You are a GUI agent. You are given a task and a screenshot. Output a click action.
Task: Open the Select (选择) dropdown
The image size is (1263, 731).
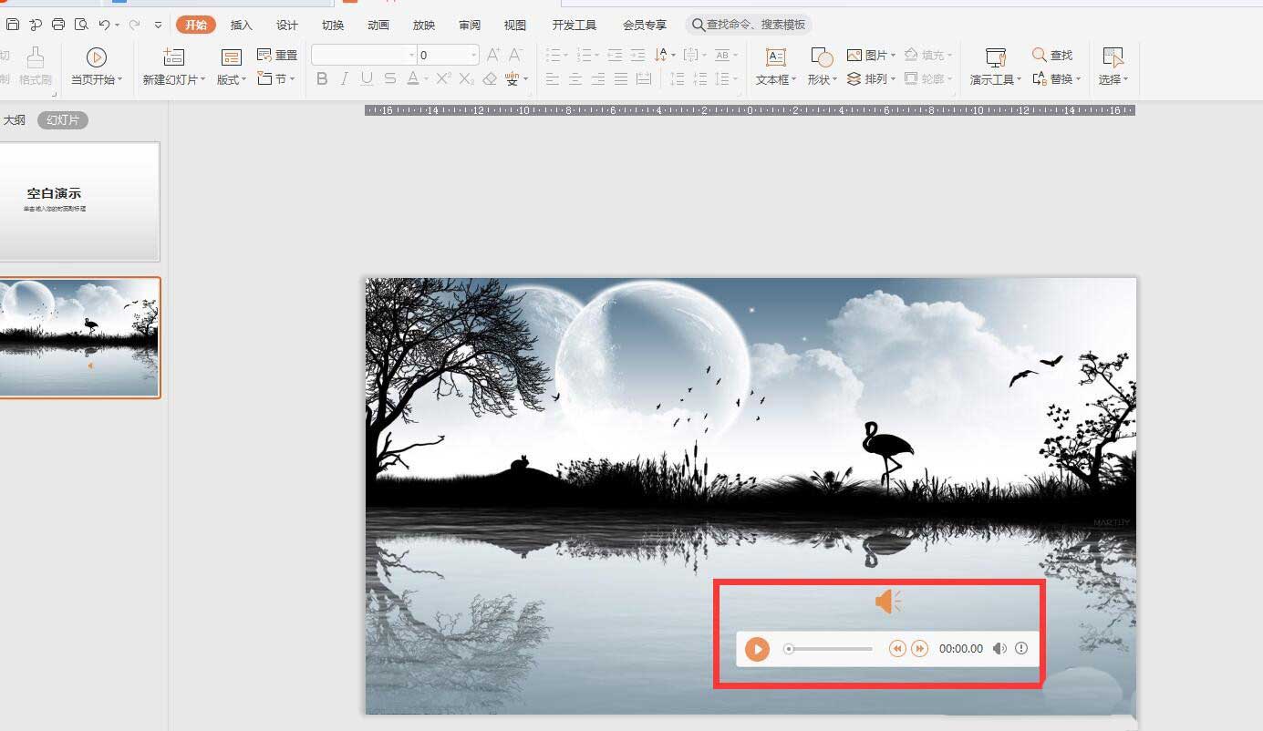[1113, 66]
